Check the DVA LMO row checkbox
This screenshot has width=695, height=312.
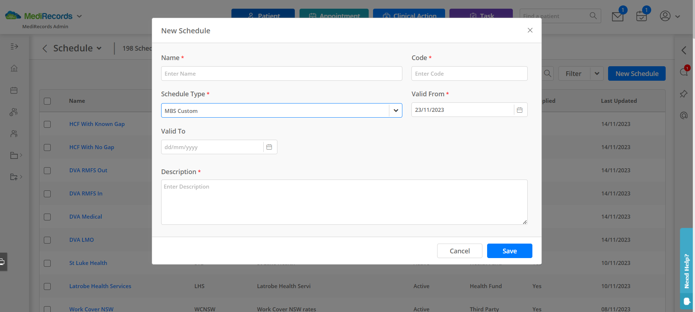tap(47, 240)
